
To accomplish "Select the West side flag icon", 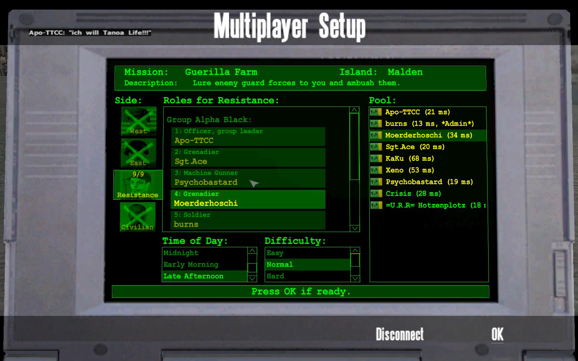I will tap(138, 121).
